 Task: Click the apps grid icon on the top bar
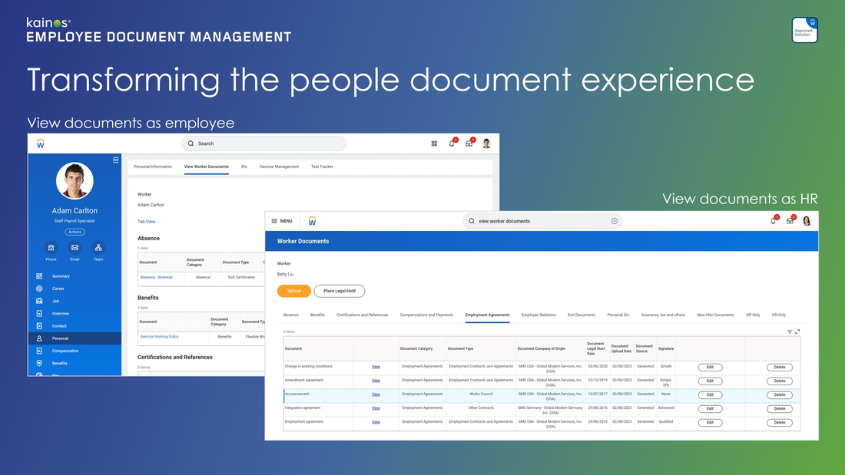click(434, 143)
